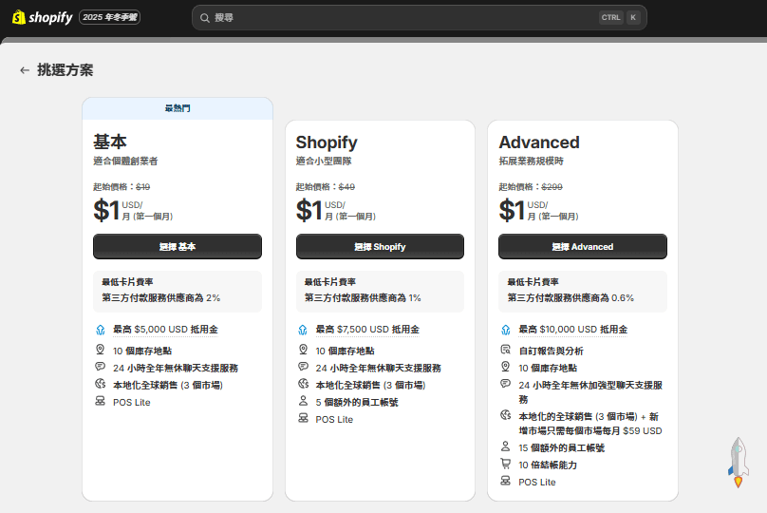Click 第三方付款服務供應商為 0.6% in the Advanced plan
The width and height of the screenshot is (767, 513).
(571, 298)
